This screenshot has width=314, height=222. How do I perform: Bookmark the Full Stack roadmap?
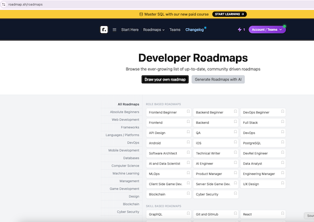coord(283,121)
